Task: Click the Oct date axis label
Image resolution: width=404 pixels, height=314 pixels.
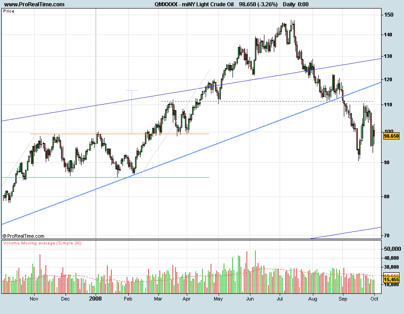Action: click(x=374, y=299)
